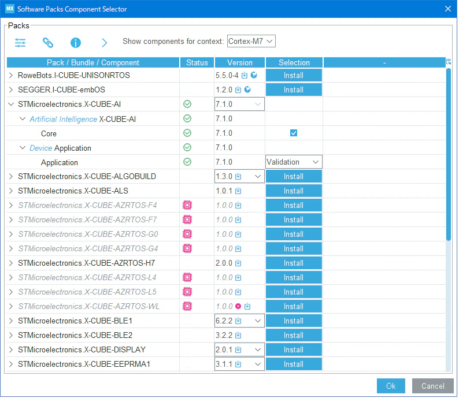
Task: Collapse the Device Application bundle
Action: point(22,148)
